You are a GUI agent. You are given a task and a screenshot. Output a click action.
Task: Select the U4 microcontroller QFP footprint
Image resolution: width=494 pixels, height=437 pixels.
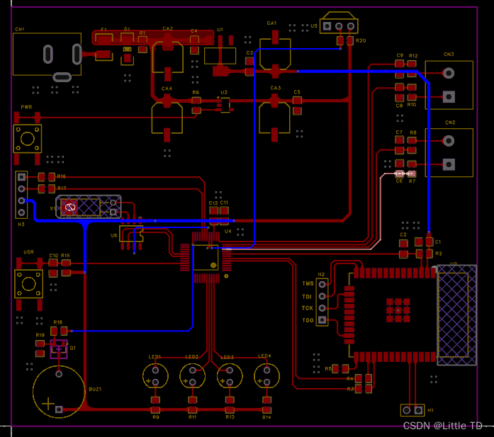click(206, 258)
